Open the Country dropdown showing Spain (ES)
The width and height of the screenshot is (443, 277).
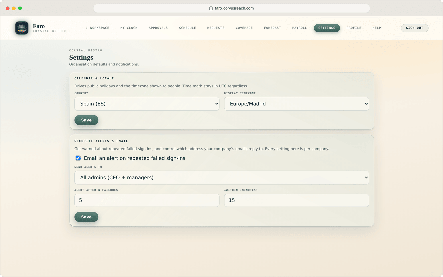point(147,104)
